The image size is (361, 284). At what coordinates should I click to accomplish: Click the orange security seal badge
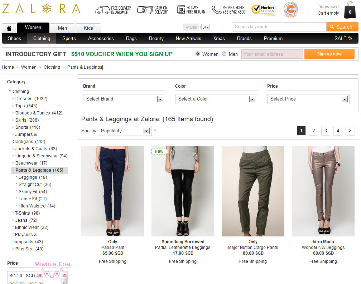[x=290, y=10]
